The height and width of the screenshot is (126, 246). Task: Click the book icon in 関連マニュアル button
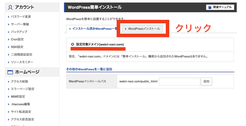pyautogui.click(x=210, y=7)
